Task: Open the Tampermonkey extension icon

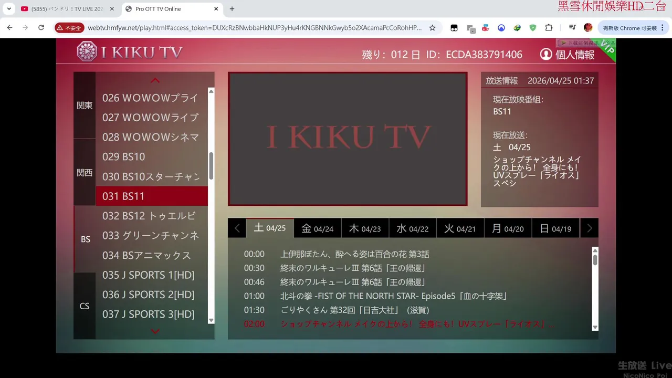Action: (x=454, y=28)
